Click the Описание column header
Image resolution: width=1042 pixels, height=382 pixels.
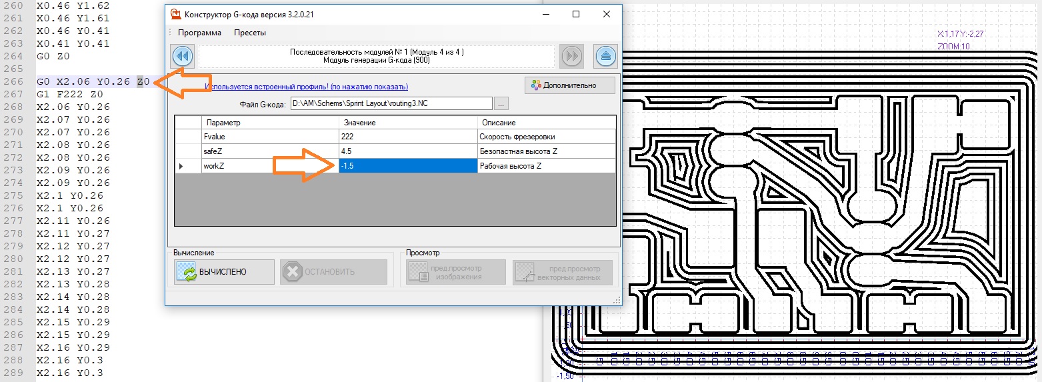pos(546,123)
